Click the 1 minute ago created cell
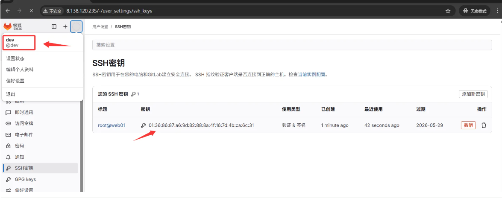Screen dimensions: 502x198 pos(335,125)
